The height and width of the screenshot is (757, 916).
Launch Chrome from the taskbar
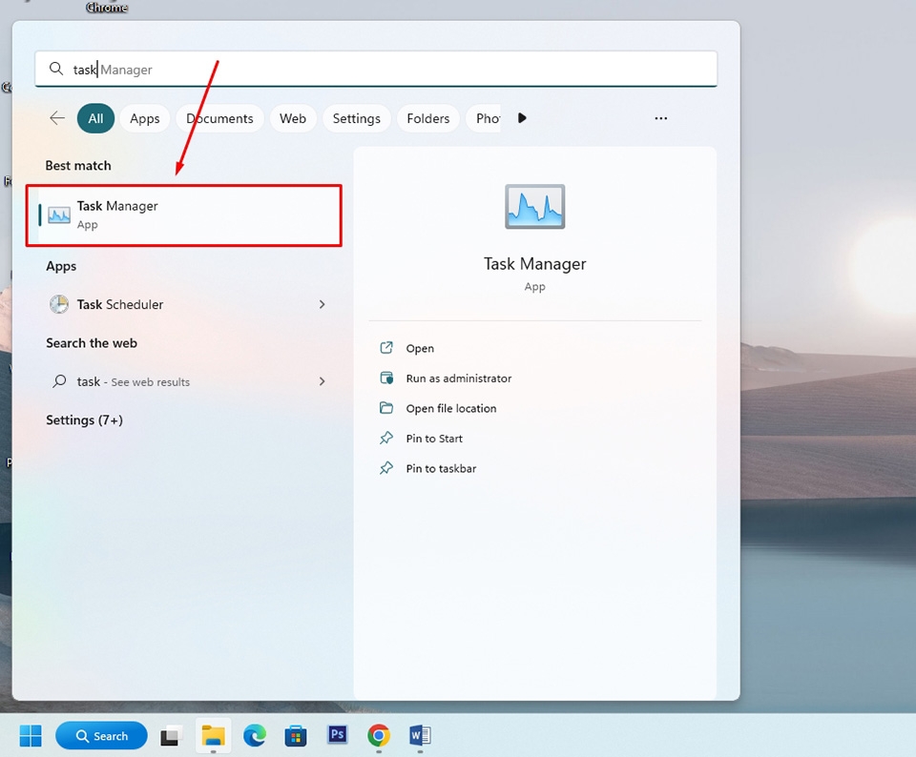(x=378, y=736)
